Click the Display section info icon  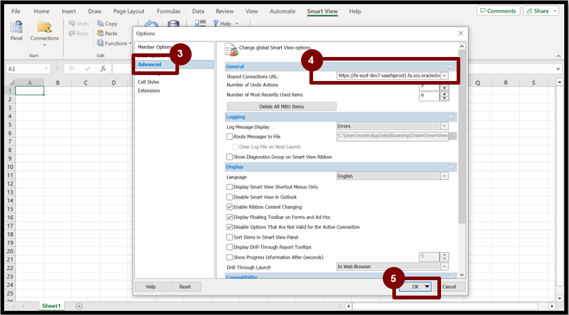[x=451, y=167]
